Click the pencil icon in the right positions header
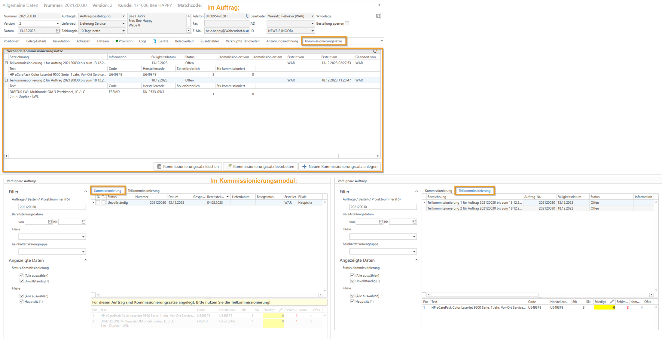The height and width of the screenshot is (339, 662). (x=612, y=301)
